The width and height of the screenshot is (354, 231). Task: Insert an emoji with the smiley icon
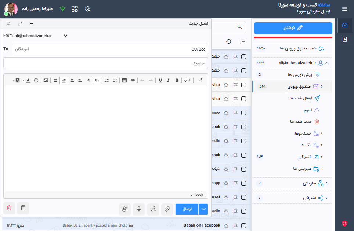tap(36, 80)
